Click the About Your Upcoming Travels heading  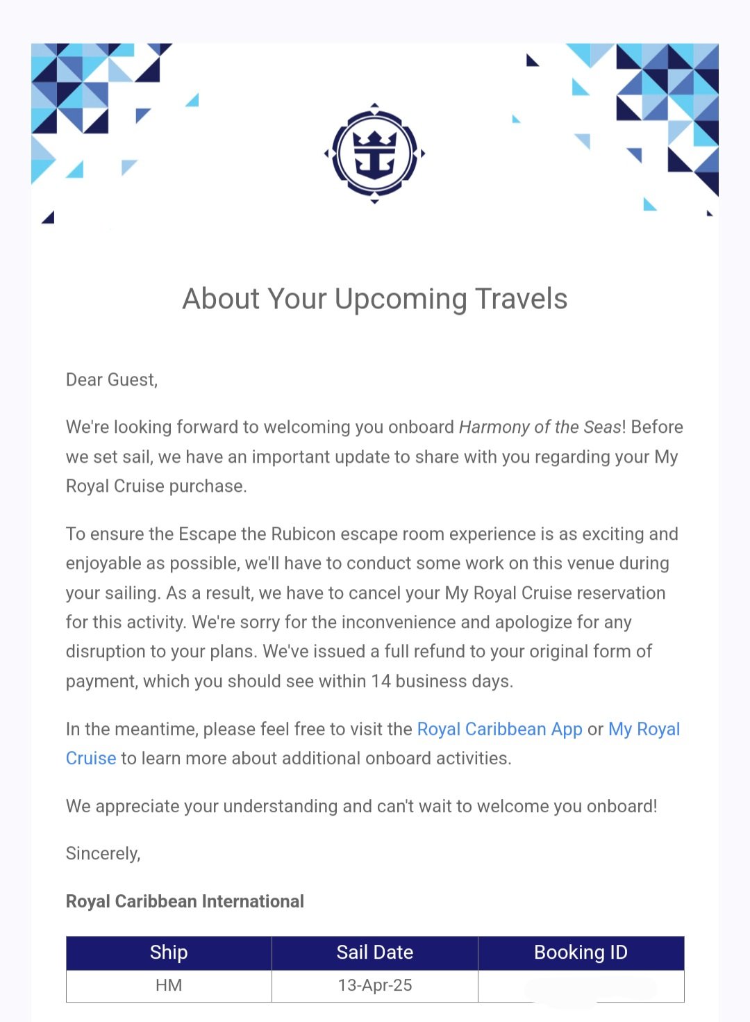[375, 299]
